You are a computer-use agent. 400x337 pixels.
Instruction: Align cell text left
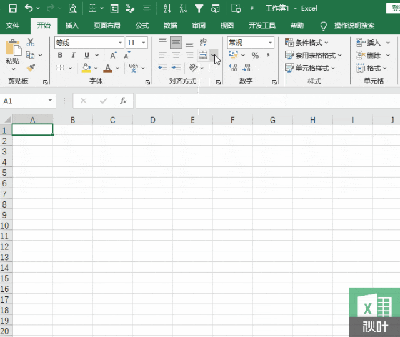pyautogui.click(x=162, y=55)
